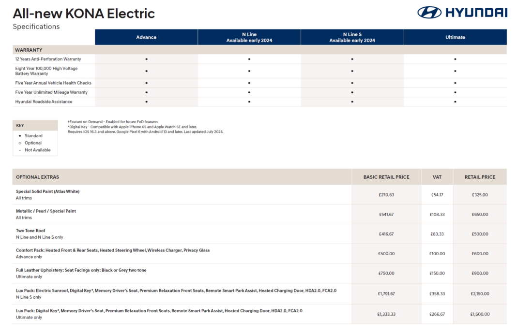Select the Standard bullet symbol in KEY

click(20, 136)
